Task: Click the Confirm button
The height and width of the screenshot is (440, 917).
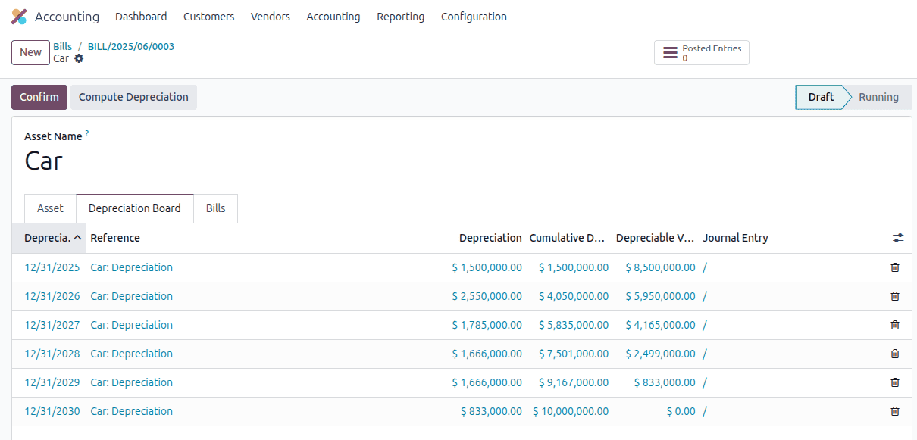Action: tap(39, 97)
